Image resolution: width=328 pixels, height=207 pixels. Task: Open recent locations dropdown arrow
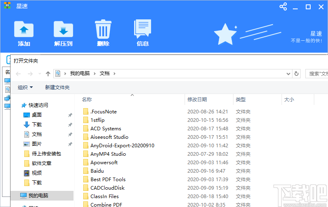coord(40,74)
